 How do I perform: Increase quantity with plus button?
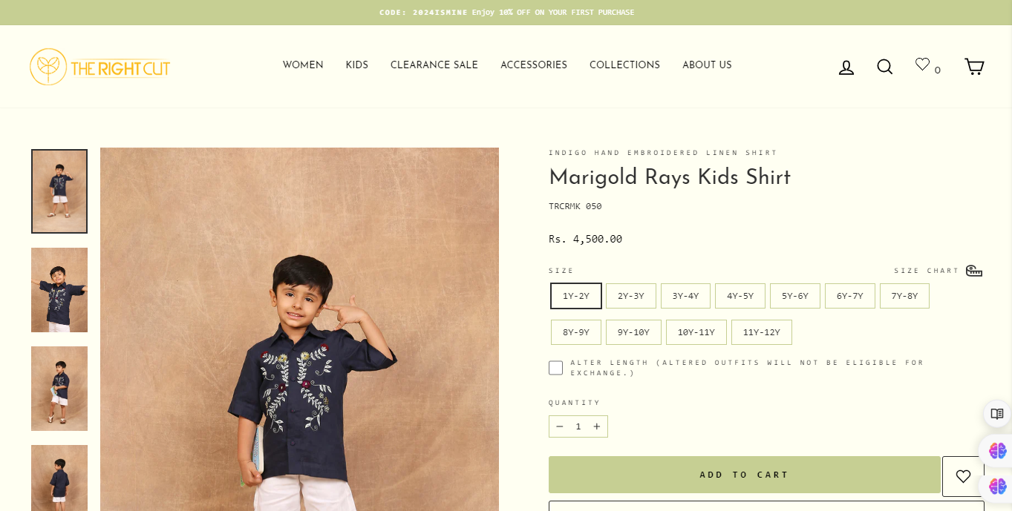[x=596, y=426]
